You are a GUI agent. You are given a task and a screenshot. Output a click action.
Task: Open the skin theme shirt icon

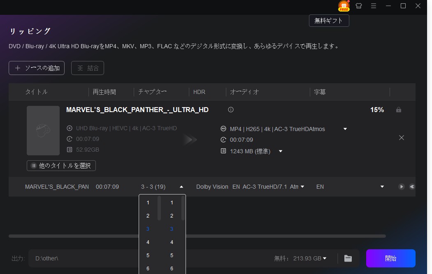click(359, 6)
